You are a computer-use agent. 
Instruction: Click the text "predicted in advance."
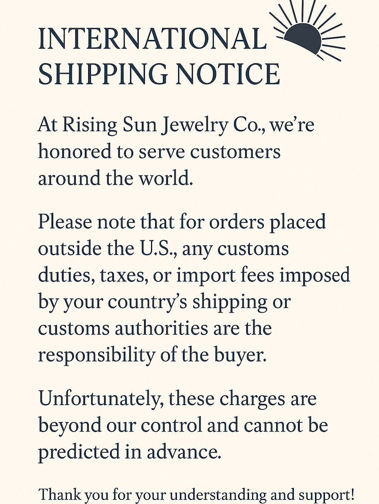pos(130,452)
